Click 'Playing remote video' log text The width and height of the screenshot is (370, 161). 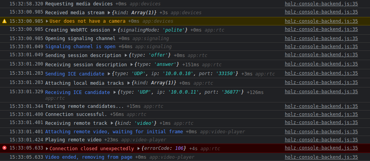73,140
